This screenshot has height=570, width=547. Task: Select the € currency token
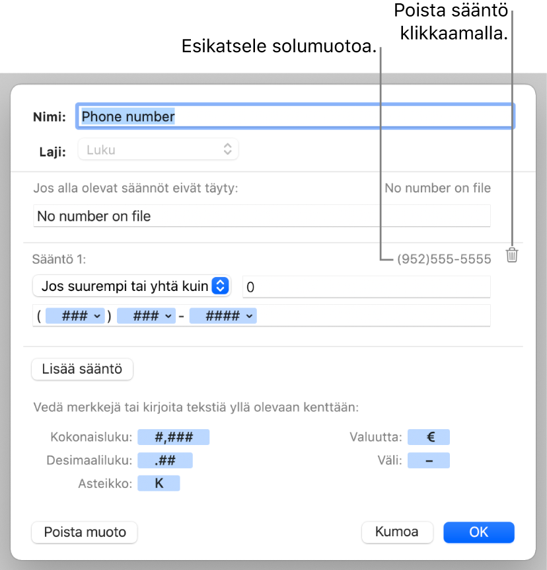pos(429,437)
